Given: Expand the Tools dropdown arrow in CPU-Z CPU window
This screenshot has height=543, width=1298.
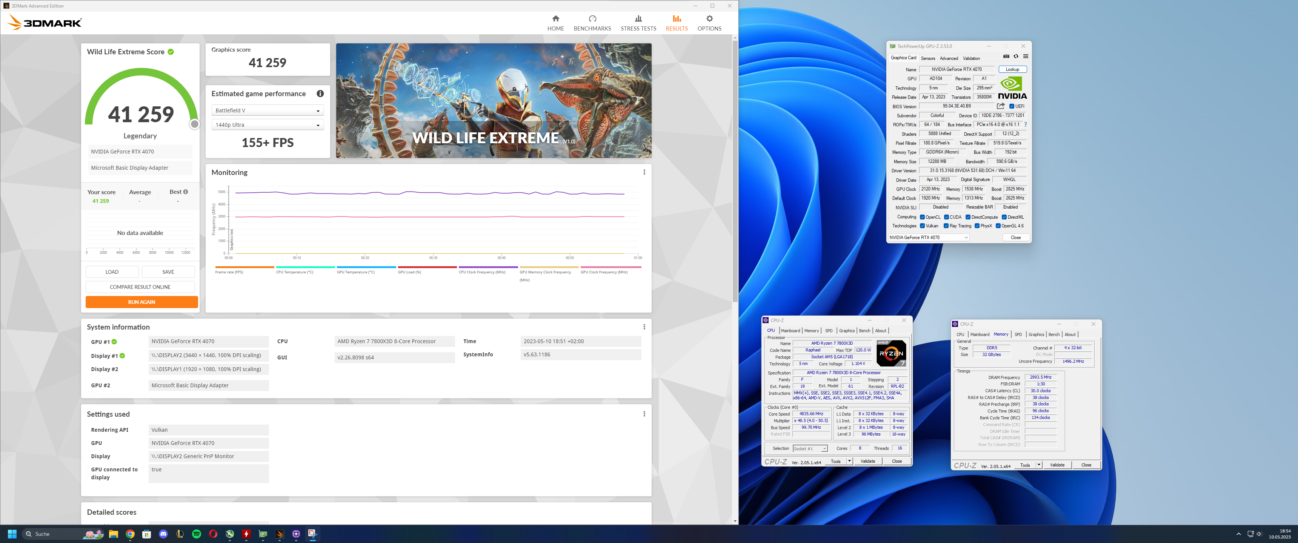Looking at the screenshot, I should 849,462.
